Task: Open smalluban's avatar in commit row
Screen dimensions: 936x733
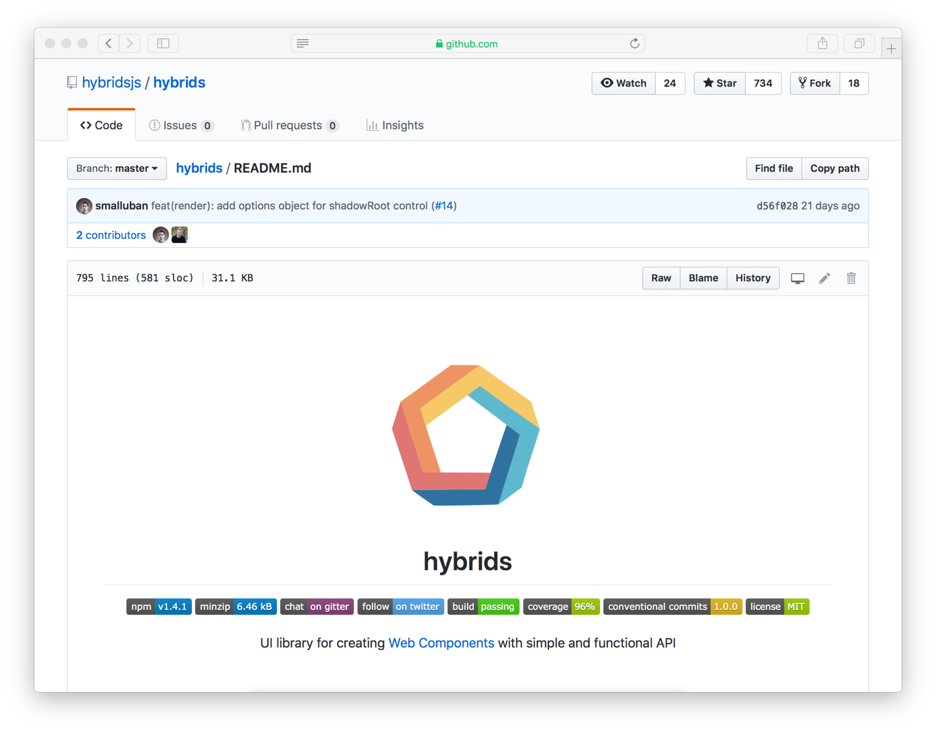Action: click(84, 206)
